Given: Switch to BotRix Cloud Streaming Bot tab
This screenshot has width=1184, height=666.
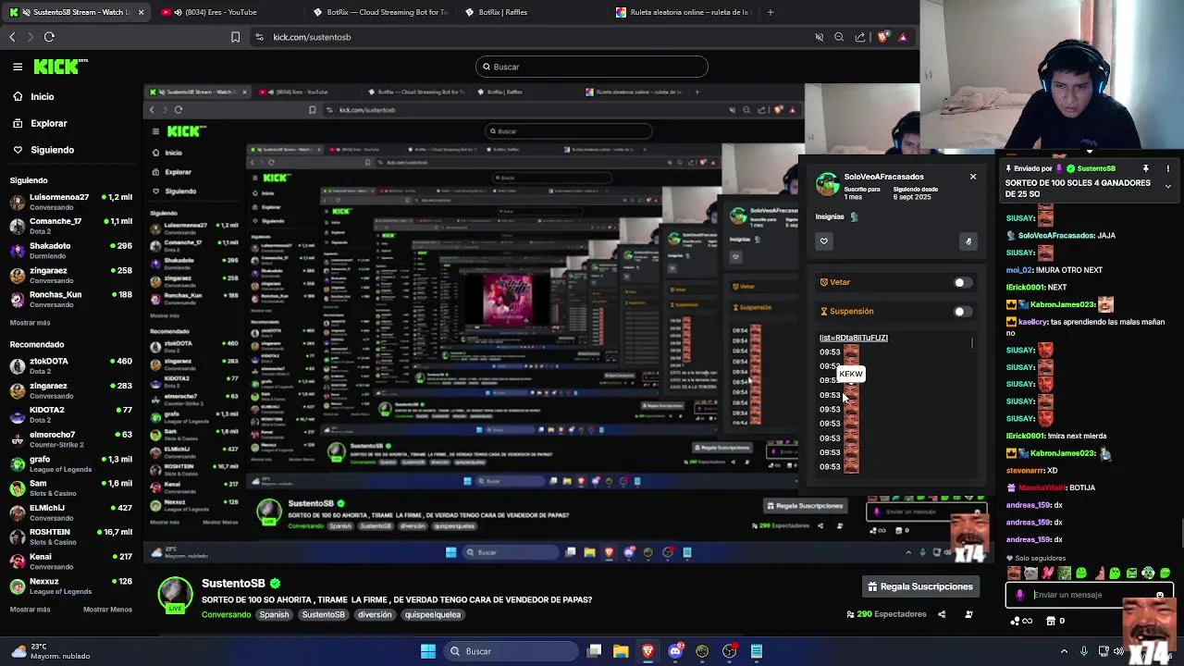Looking at the screenshot, I should [380, 12].
